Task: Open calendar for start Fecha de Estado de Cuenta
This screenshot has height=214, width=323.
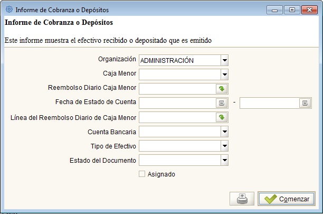Action: (222, 103)
